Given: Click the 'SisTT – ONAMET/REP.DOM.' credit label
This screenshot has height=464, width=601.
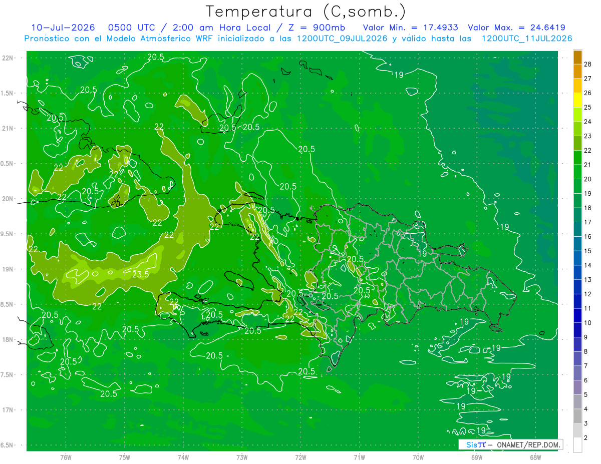Looking at the screenshot, I should pyautogui.click(x=511, y=444).
